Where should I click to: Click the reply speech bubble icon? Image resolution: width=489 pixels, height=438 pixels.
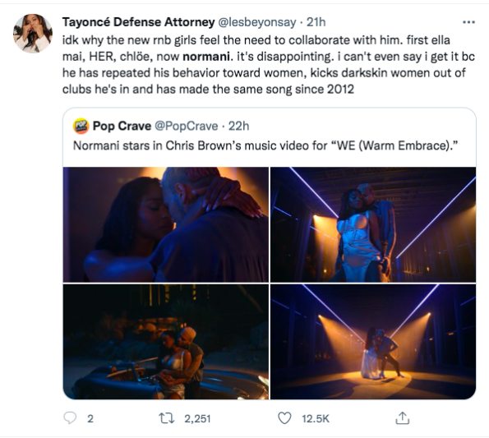(70, 418)
